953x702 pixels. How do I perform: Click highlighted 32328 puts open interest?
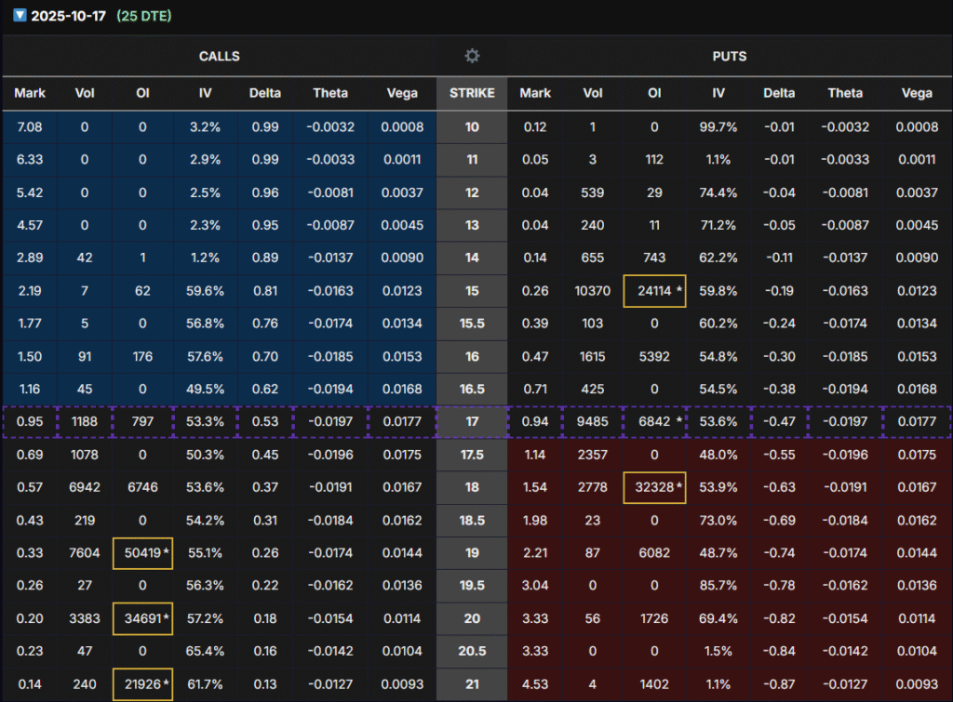pos(654,488)
